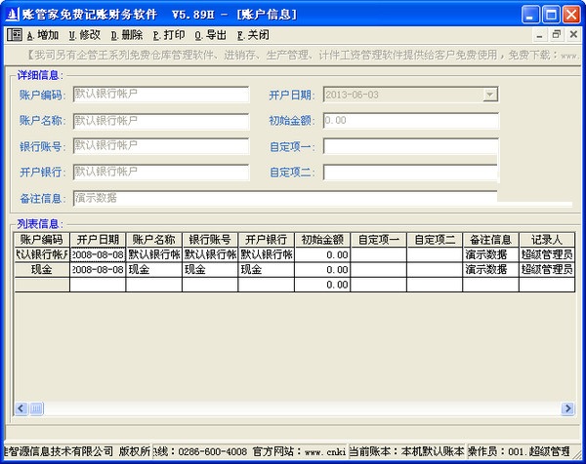Click the inner window restore button
Viewport: 586px width, 464px height.
pos(557,35)
